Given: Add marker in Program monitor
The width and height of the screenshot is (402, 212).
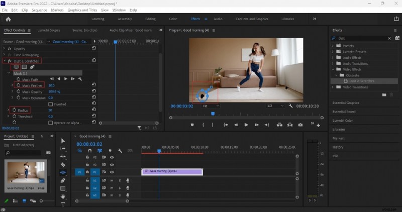Looking at the screenshot, I should (x=192, y=125).
